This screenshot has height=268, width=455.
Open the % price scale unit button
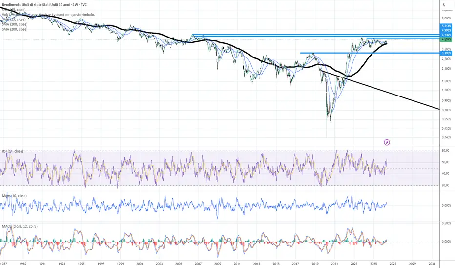point(444,5)
